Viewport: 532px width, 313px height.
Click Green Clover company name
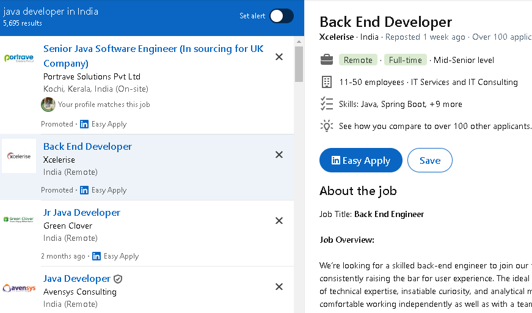68,226
